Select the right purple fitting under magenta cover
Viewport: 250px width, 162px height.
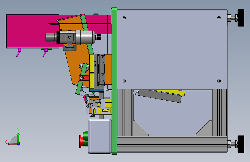tap(45, 52)
